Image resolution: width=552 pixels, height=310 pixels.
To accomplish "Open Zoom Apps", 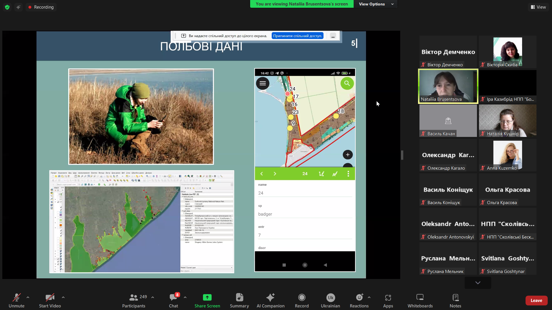I will tap(388, 300).
